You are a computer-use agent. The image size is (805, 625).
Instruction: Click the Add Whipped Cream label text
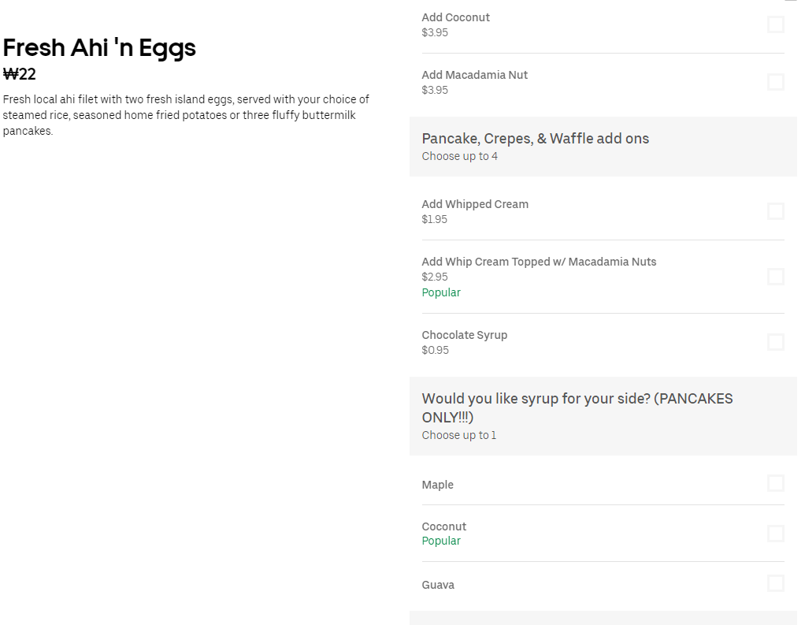coord(475,204)
